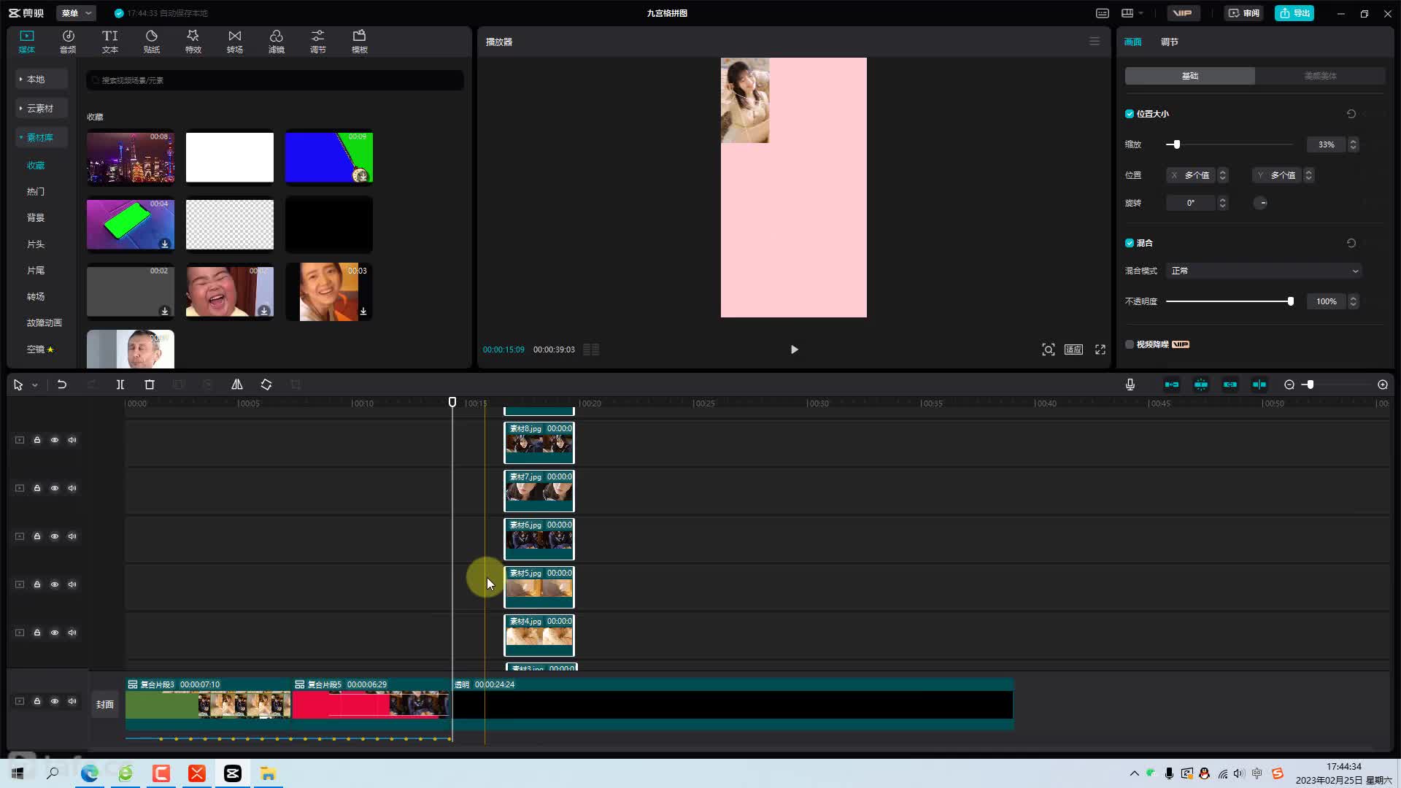Reset 位置大小 settings with reset arrow

(x=1351, y=114)
